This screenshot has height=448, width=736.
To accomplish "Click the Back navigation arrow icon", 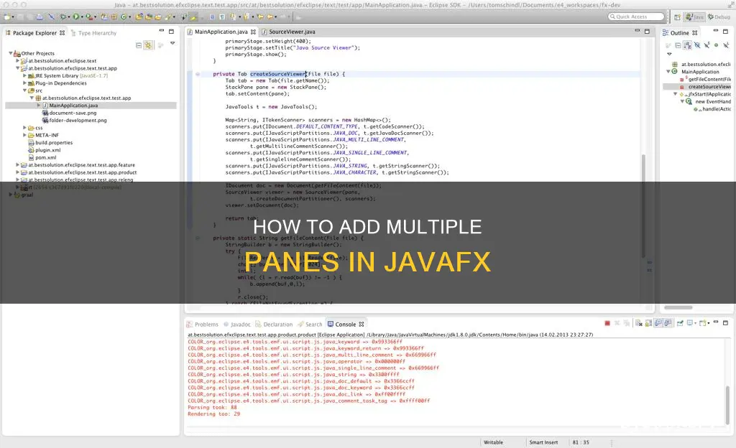I will pos(270,17).
